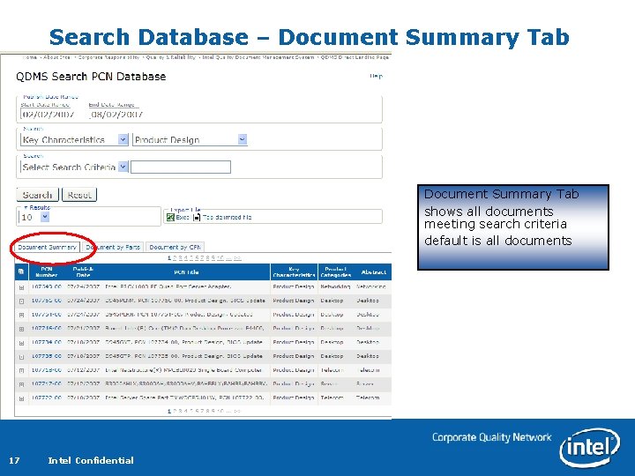Click the Excel export icon
Image resolution: width=635 pixels, height=476 pixels.
click(x=170, y=218)
